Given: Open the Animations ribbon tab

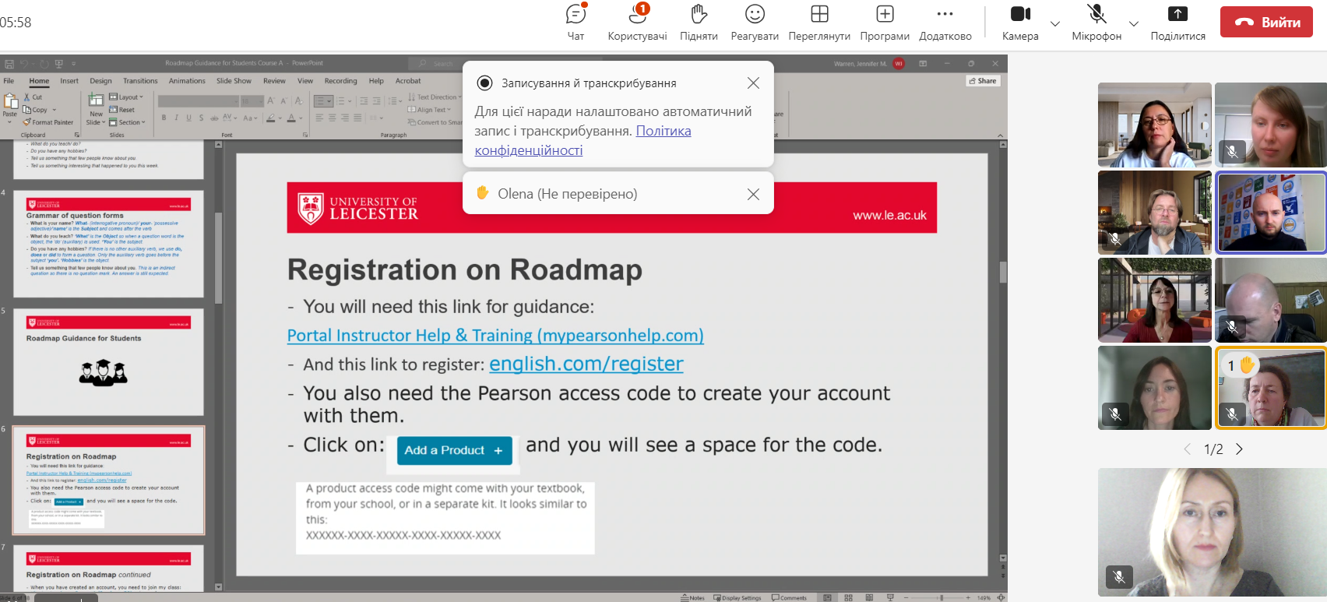Looking at the screenshot, I should (x=187, y=81).
